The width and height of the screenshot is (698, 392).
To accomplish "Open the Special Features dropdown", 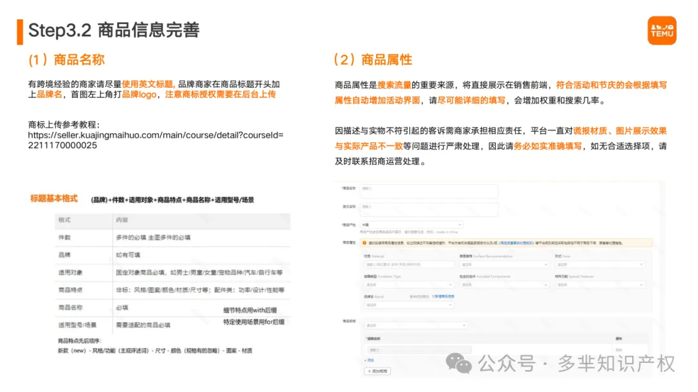I will pos(600,284).
